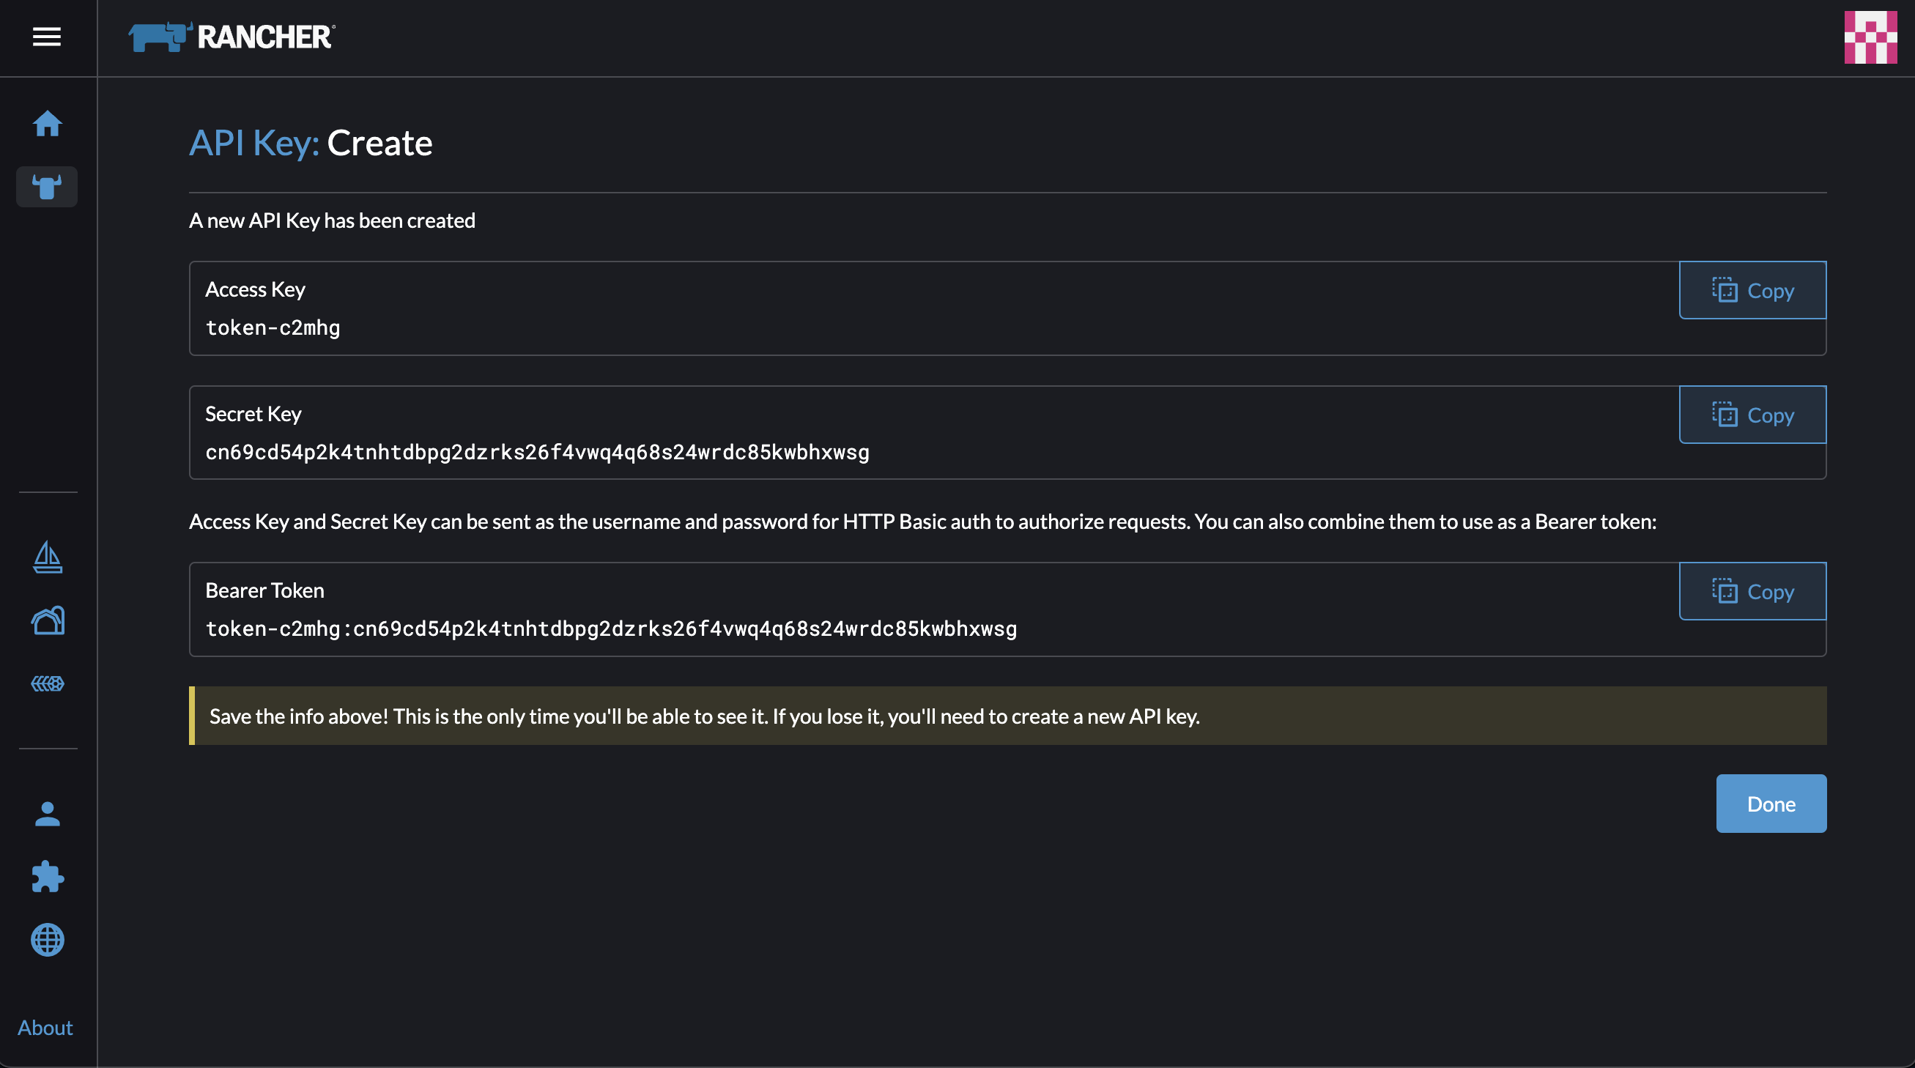Screen dimensions: 1915x1068
Task: Click the token-c2mhg access key value
Action: coord(273,327)
